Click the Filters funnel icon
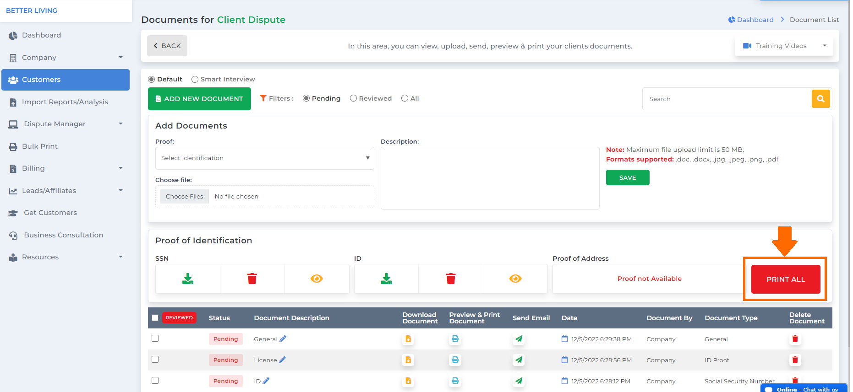 pos(263,98)
